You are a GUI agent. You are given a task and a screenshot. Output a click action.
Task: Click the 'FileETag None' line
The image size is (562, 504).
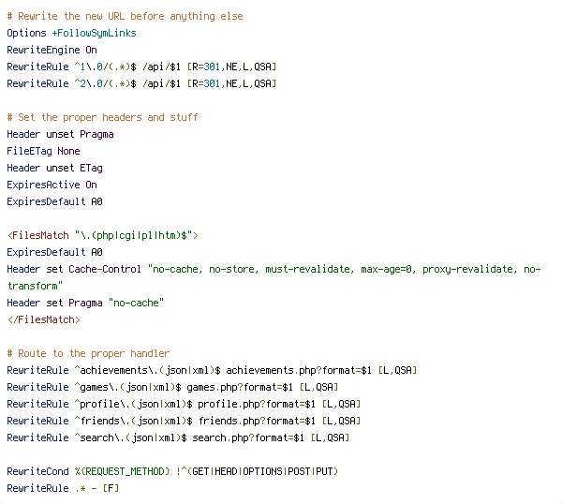click(43, 151)
